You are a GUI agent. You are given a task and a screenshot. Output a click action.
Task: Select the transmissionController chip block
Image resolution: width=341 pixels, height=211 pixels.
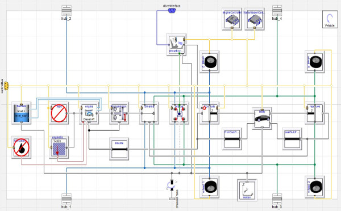tap(255, 19)
